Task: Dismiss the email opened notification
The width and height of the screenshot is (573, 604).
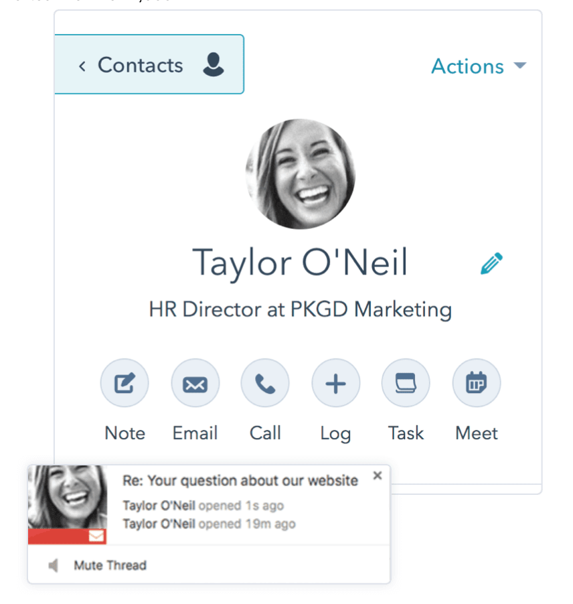Action: coord(378,475)
